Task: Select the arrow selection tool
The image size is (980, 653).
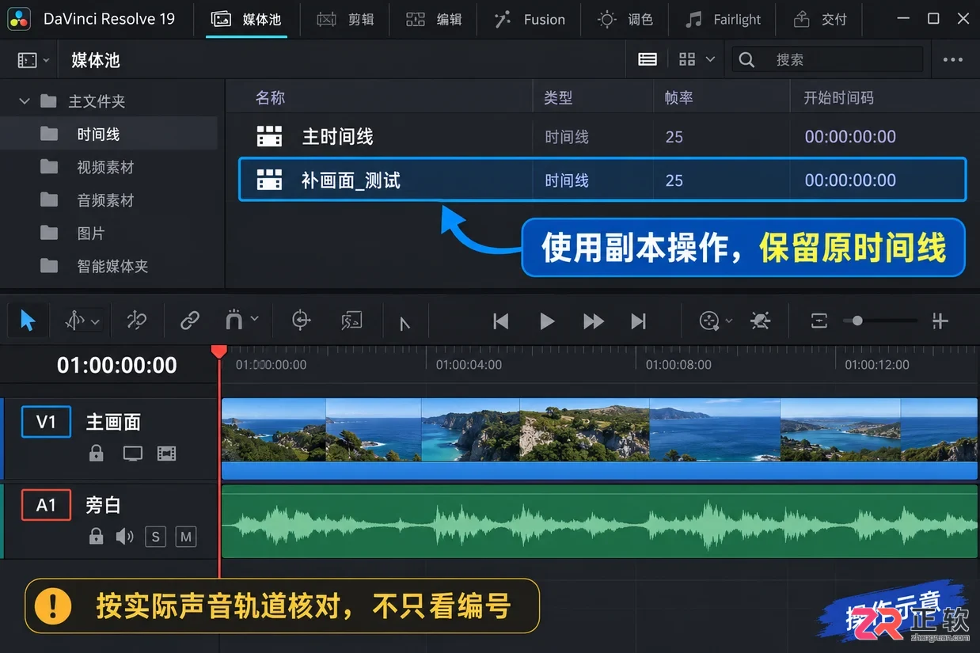Action: (x=28, y=321)
